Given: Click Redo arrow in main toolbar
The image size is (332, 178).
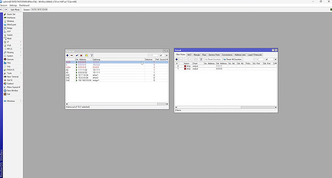Looking at the screenshot, I should point(6,10).
